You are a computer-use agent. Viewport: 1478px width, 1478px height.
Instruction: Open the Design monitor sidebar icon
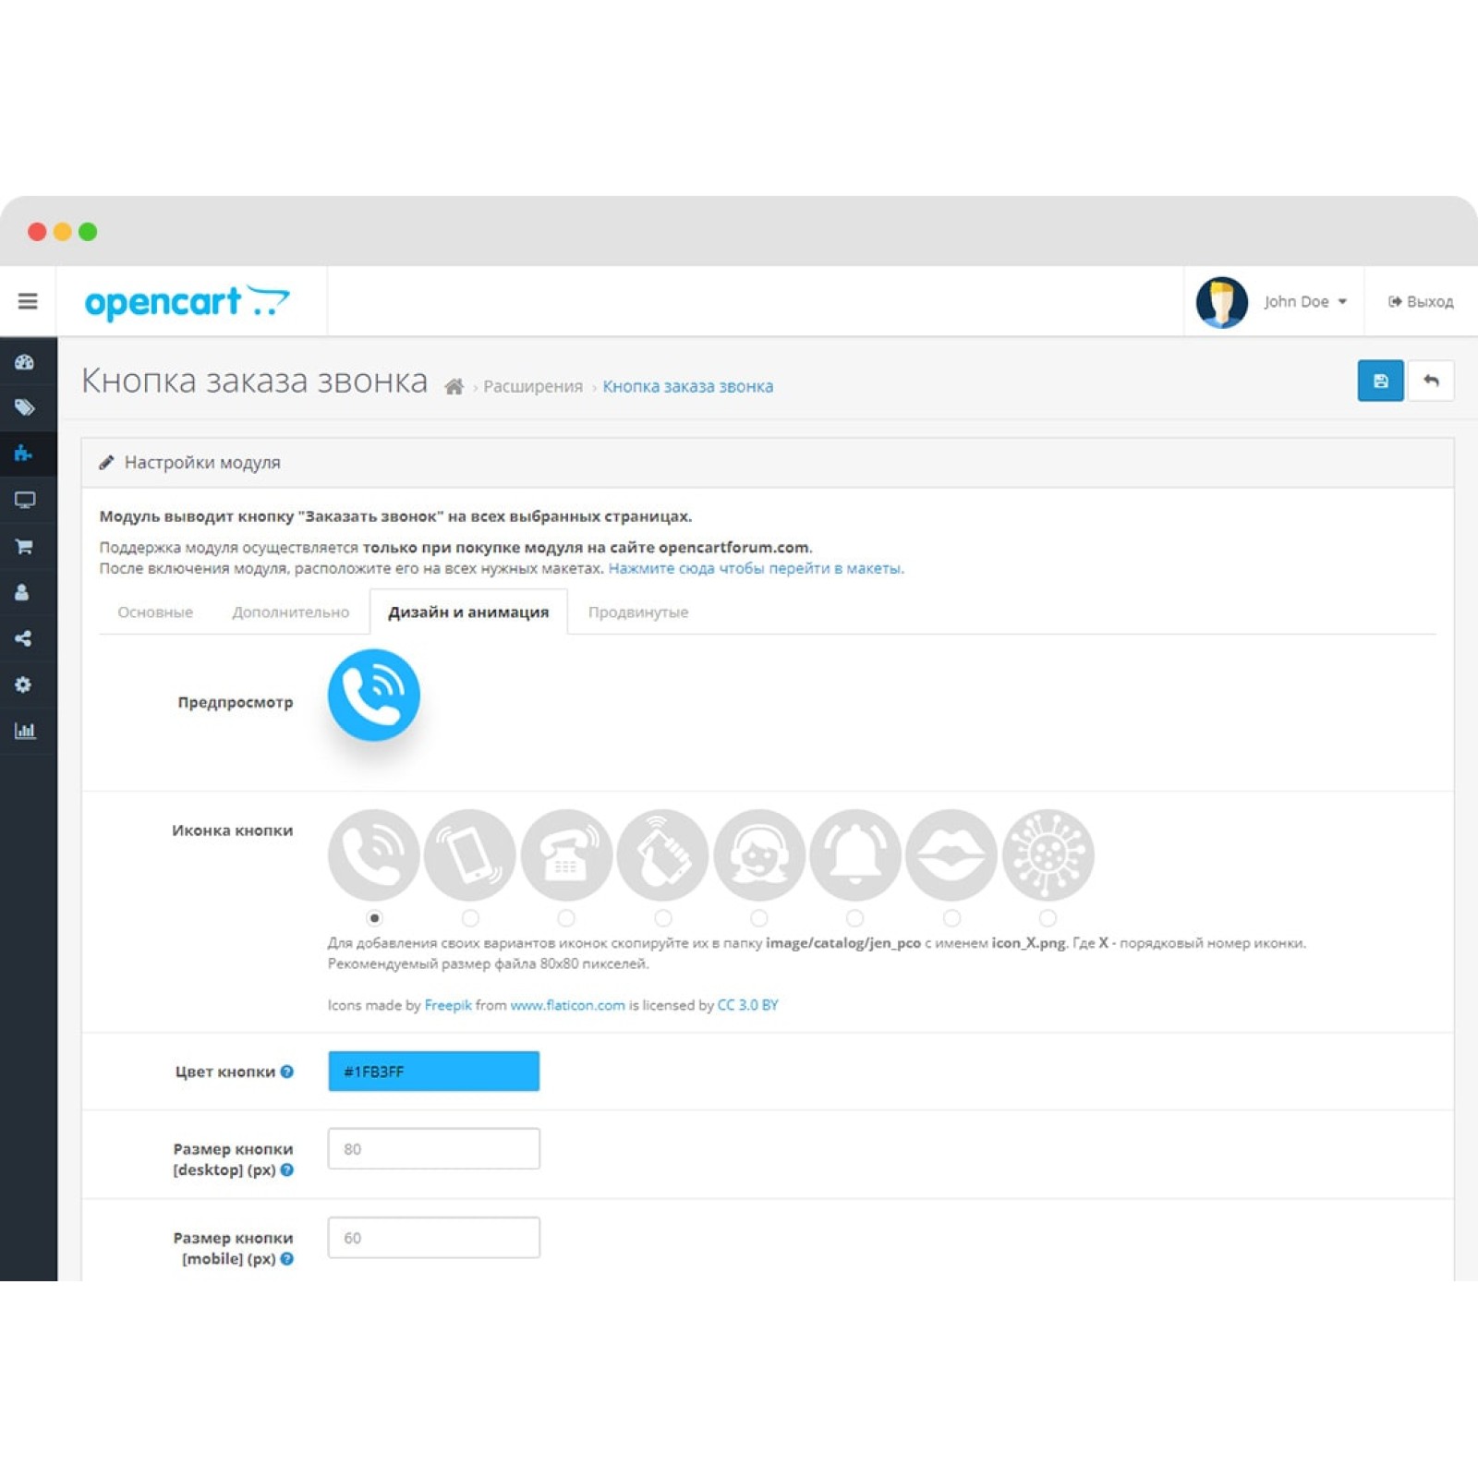pos(25,500)
